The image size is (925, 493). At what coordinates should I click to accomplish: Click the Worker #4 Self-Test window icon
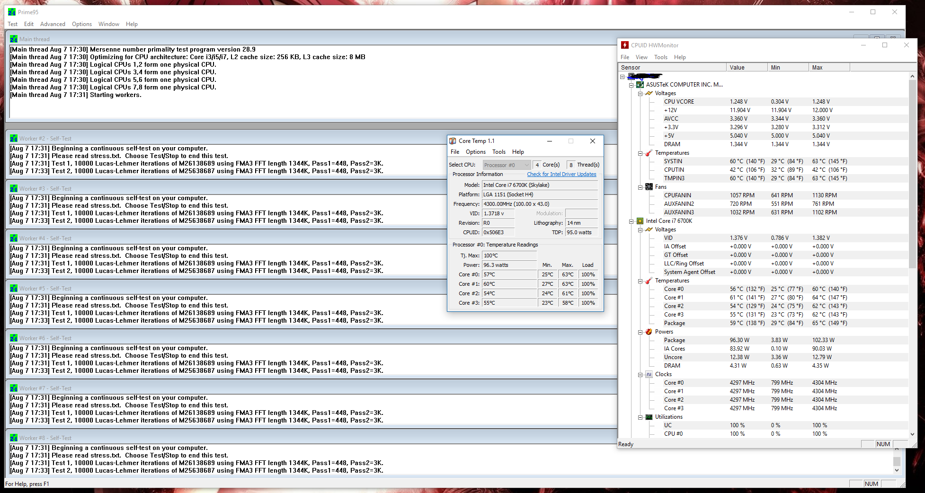click(14, 238)
